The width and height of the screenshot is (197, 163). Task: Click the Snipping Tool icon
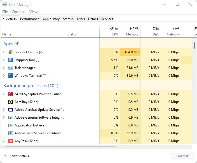point(11,60)
